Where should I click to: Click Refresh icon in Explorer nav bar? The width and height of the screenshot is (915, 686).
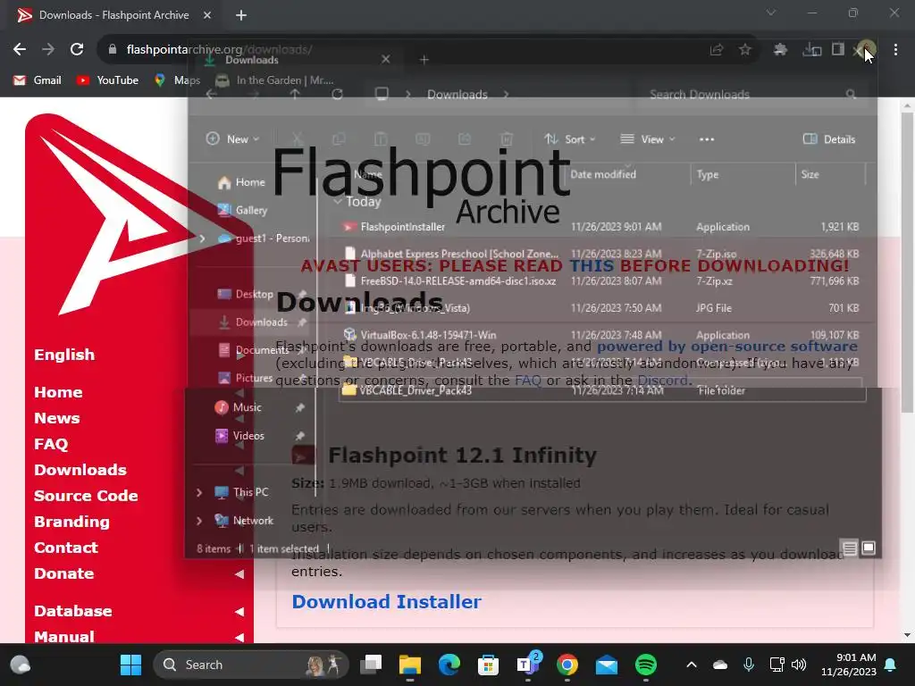pyautogui.click(x=337, y=94)
